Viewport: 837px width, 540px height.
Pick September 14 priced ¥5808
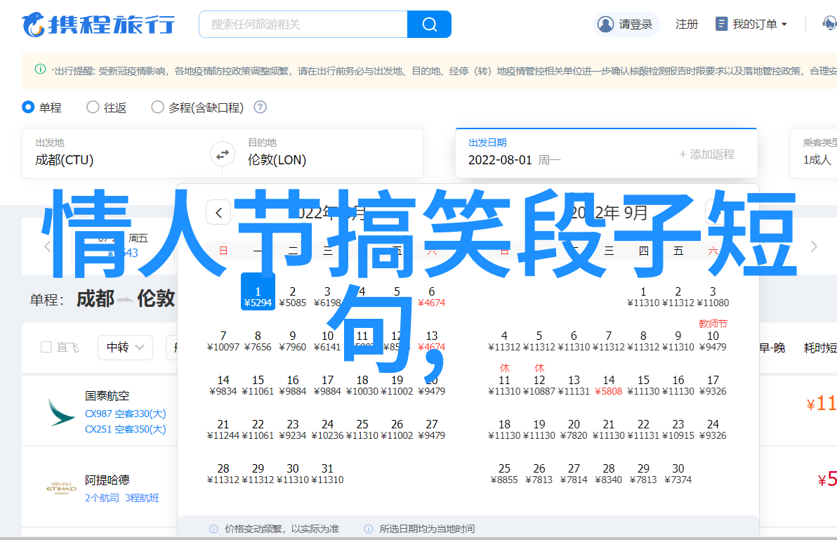tap(608, 386)
